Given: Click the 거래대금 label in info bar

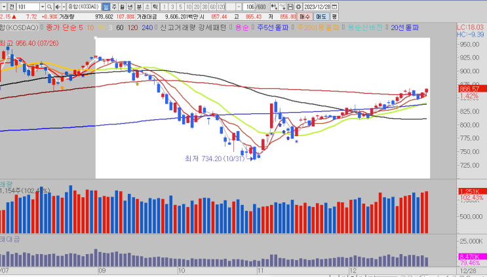Looking at the screenshot, I should [147, 17].
